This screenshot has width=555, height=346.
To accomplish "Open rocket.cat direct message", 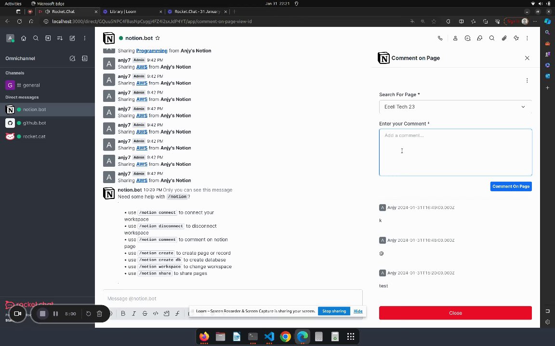I will 47,136.
